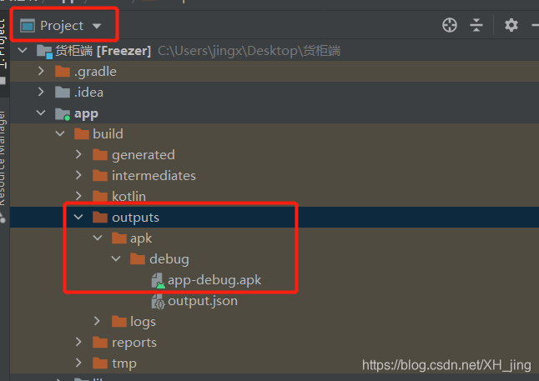Select the build folder icon

82,133
